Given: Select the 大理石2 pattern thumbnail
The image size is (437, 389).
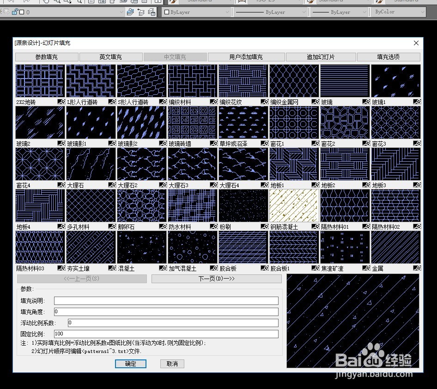Looking at the screenshot, I should (x=141, y=164).
